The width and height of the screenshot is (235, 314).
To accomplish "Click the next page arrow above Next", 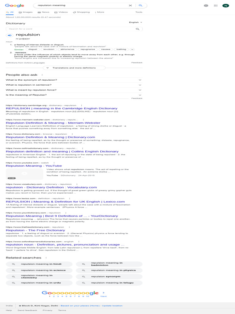I will 103,293.
